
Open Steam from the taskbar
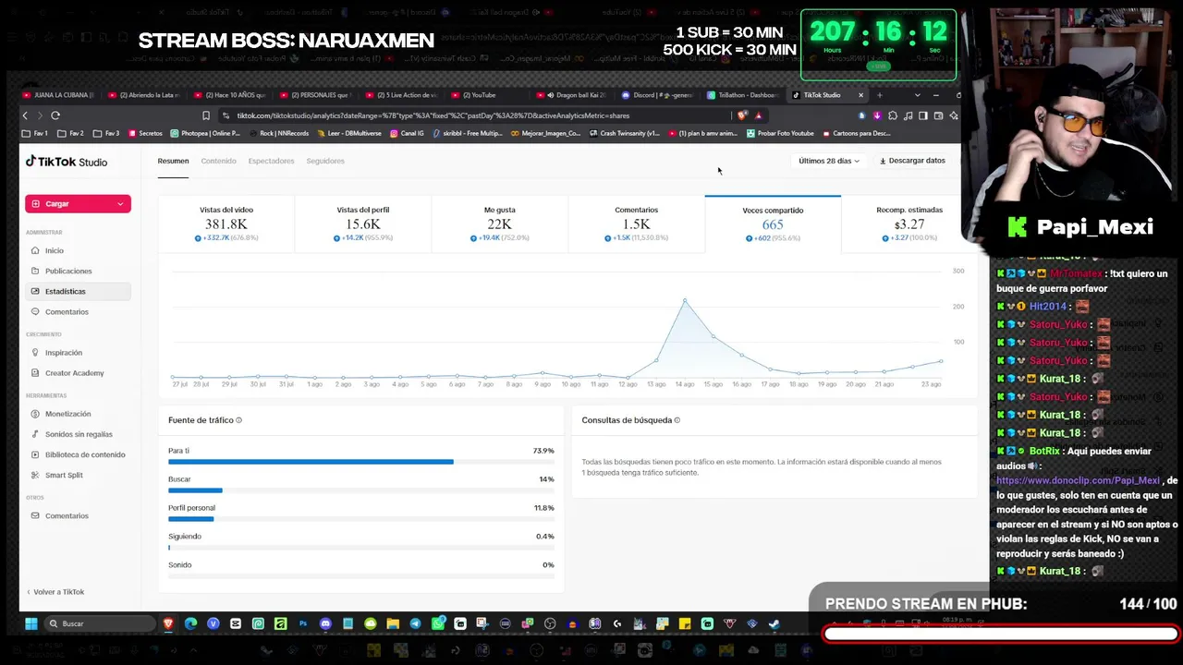774,624
